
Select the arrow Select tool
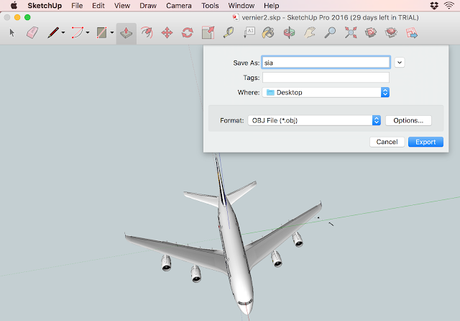coord(11,32)
